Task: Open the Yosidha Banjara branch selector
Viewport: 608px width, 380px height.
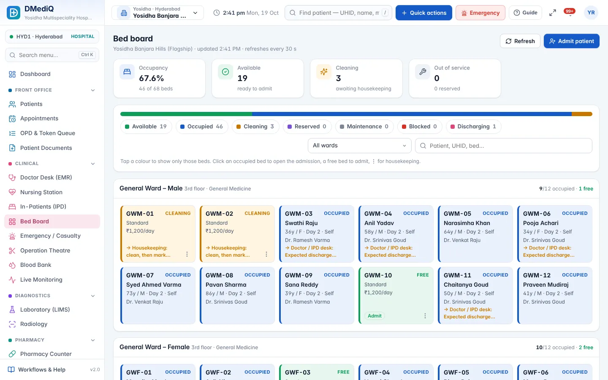Action: 157,13
